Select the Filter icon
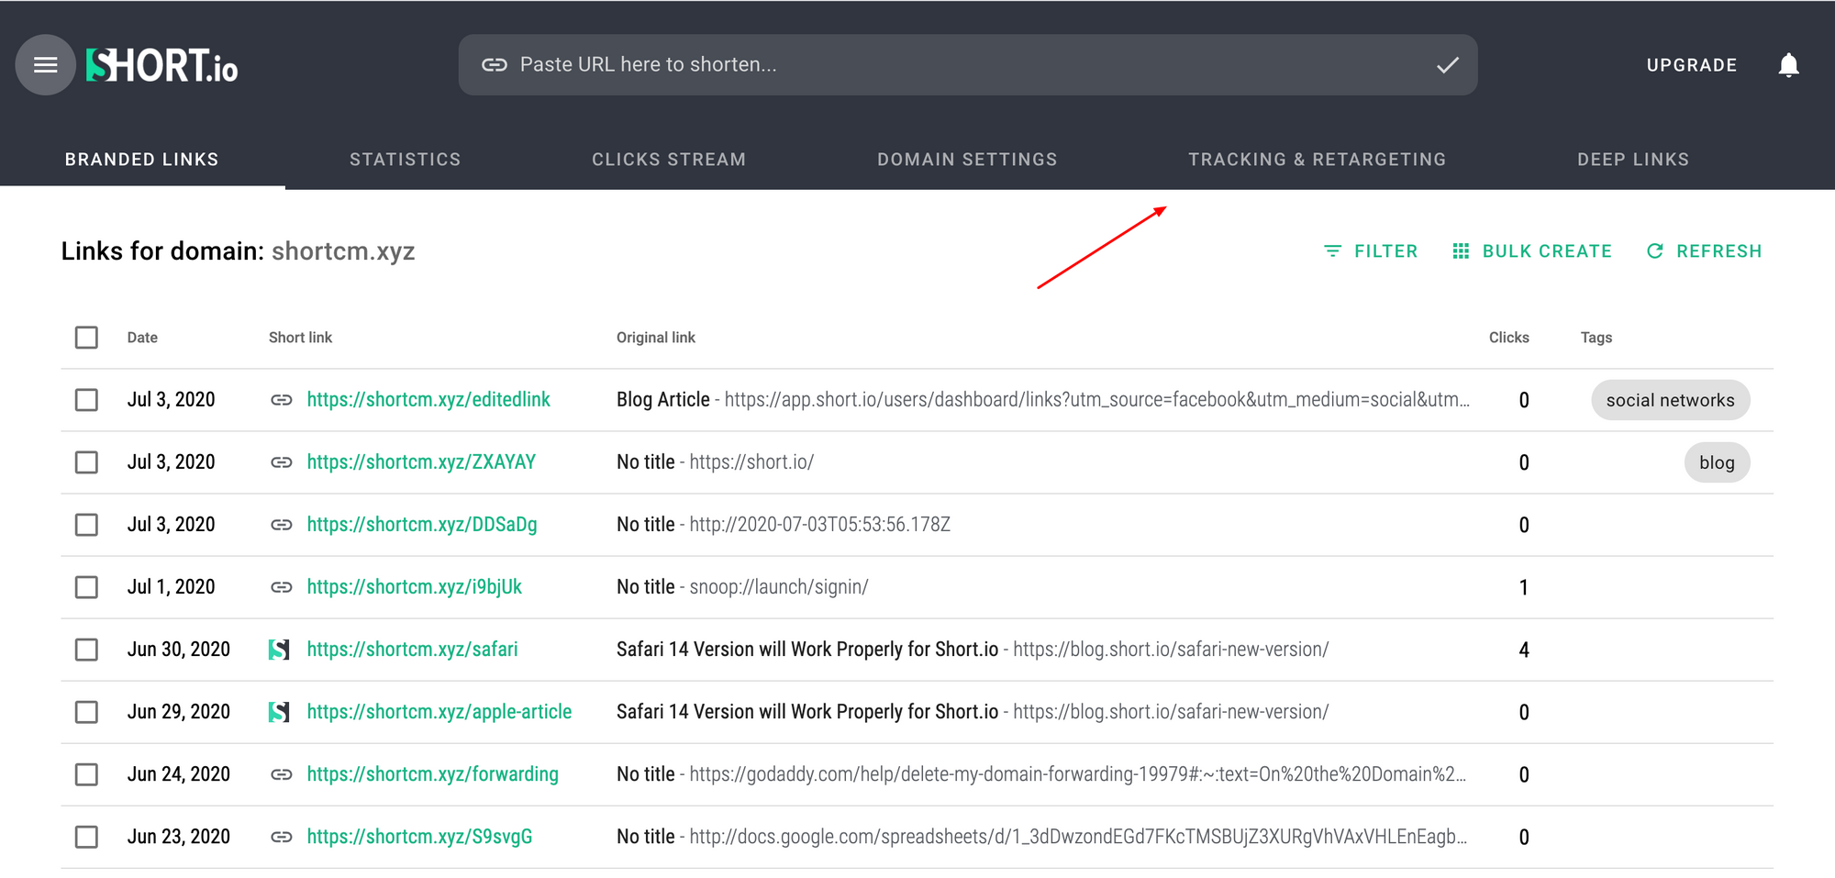The height and width of the screenshot is (878, 1835). 1333,250
